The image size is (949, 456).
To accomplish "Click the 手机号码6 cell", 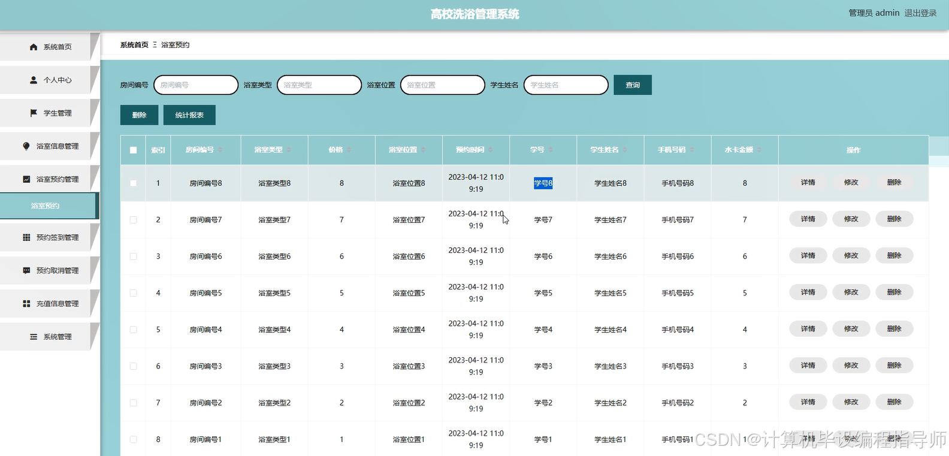I will tap(678, 256).
